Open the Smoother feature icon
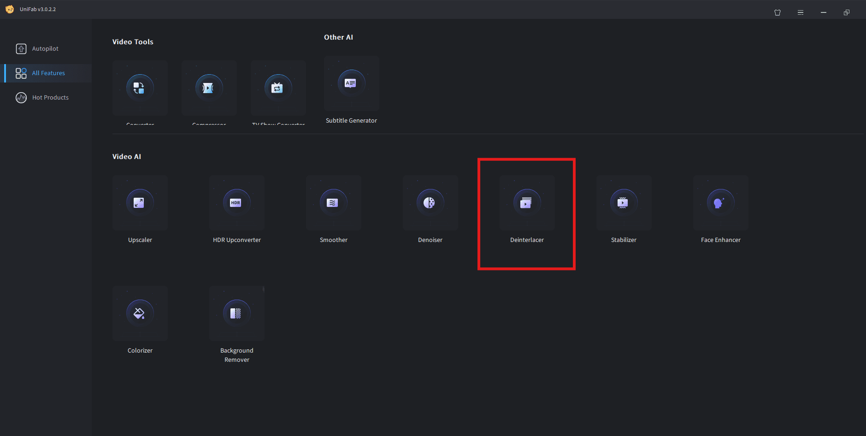The width and height of the screenshot is (866, 436). click(333, 203)
